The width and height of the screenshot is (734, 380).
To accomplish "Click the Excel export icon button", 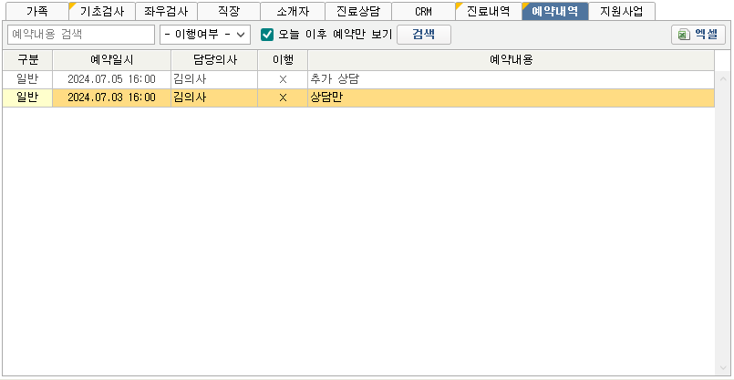I will (698, 35).
